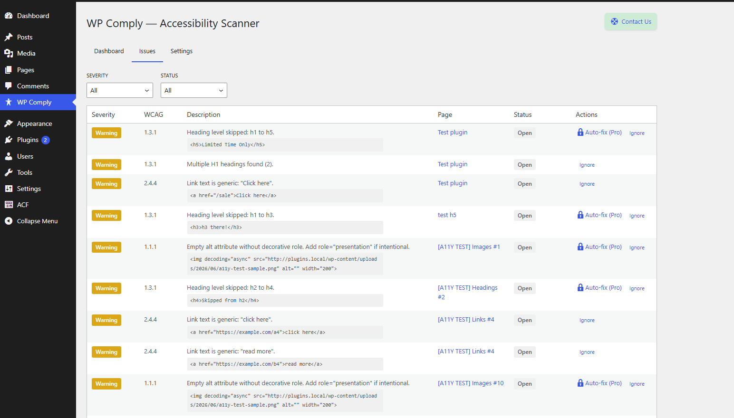Click the Tools wrench icon
The height and width of the screenshot is (418, 734).
[9, 172]
